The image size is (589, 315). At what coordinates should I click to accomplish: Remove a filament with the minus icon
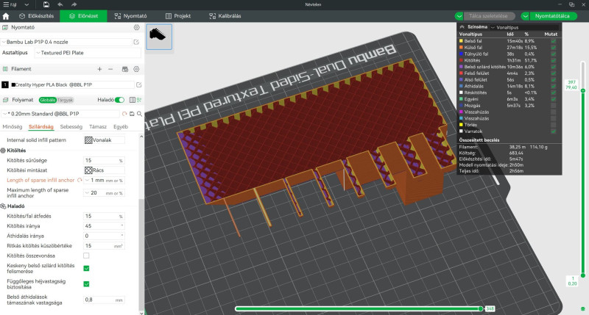click(x=110, y=69)
